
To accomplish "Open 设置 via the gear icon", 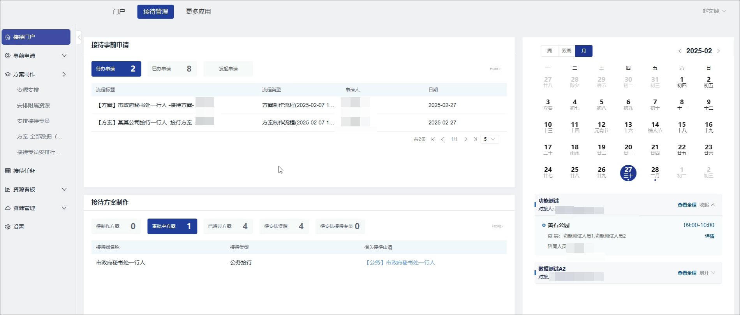I will click(8, 227).
